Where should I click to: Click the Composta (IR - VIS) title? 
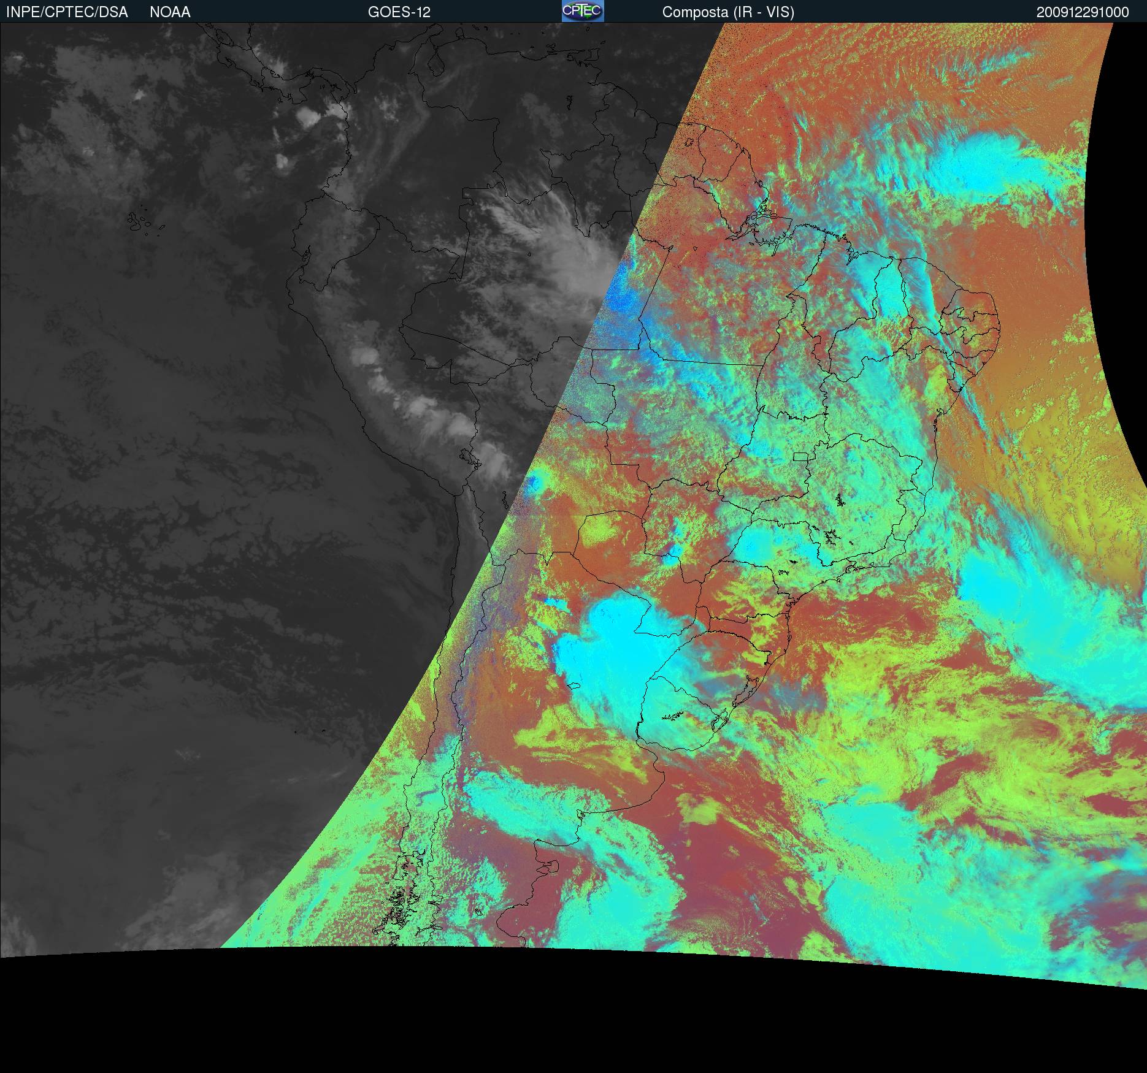click(727, 12)
